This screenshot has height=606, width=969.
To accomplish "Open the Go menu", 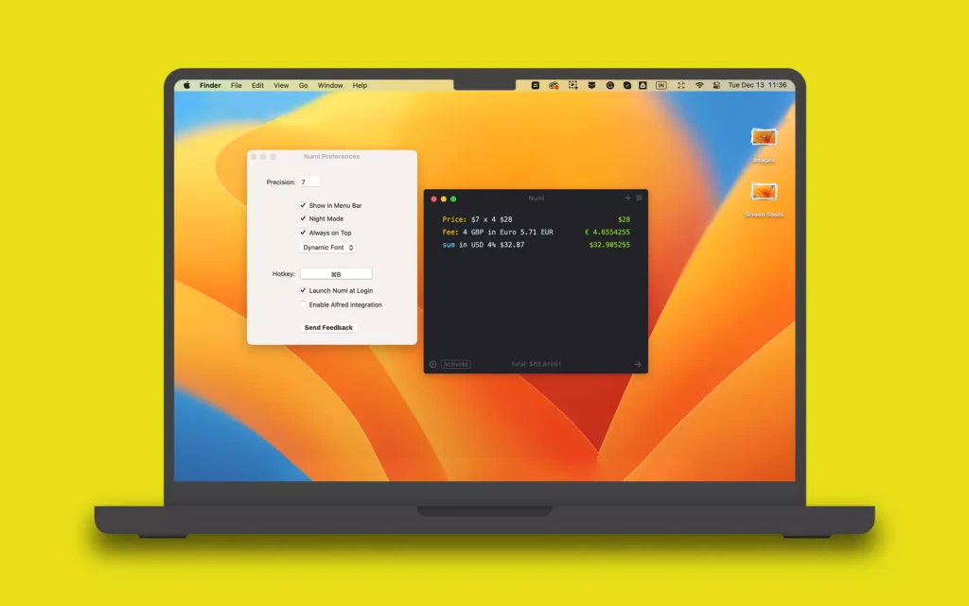I will point(304,85).
